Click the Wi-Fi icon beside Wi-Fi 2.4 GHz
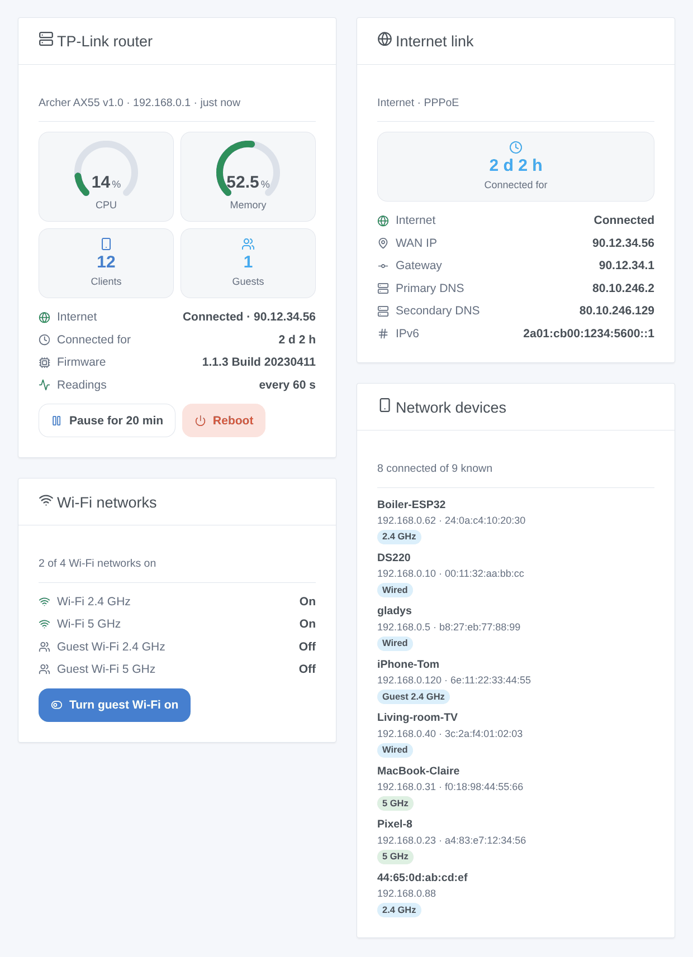 coord(45,602)
